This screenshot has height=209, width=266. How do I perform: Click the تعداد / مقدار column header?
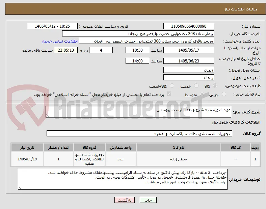58,148
